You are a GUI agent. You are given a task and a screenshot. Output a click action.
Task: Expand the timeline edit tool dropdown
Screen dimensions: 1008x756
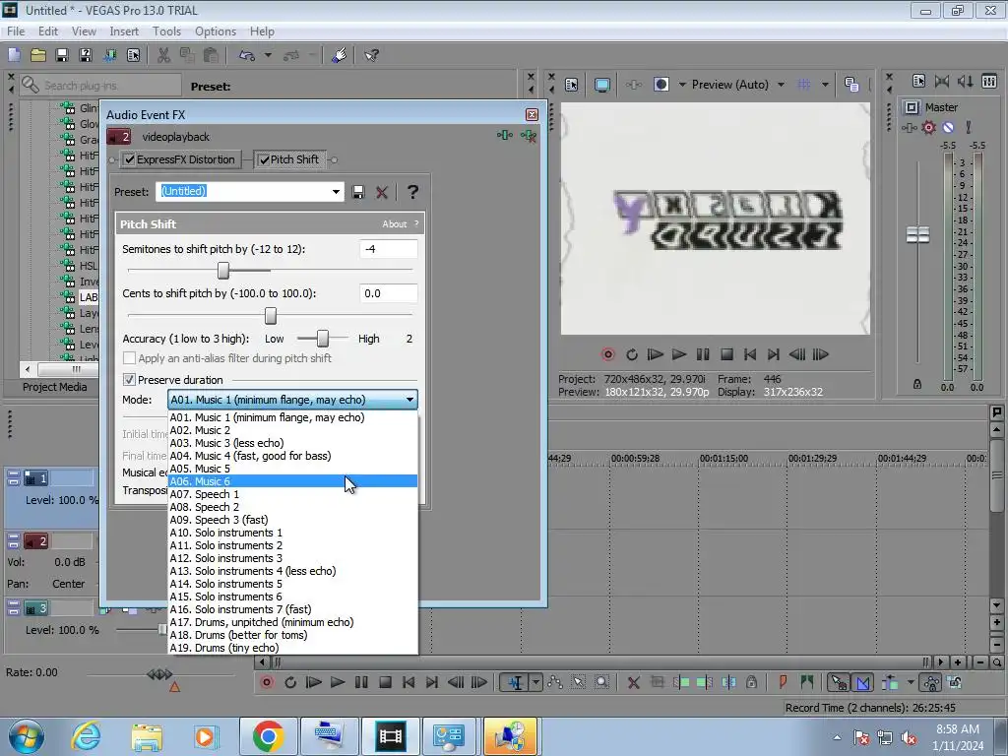click(535, 682)
